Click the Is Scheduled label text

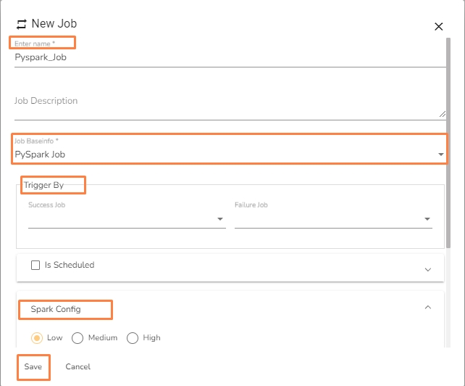(70, 266)
